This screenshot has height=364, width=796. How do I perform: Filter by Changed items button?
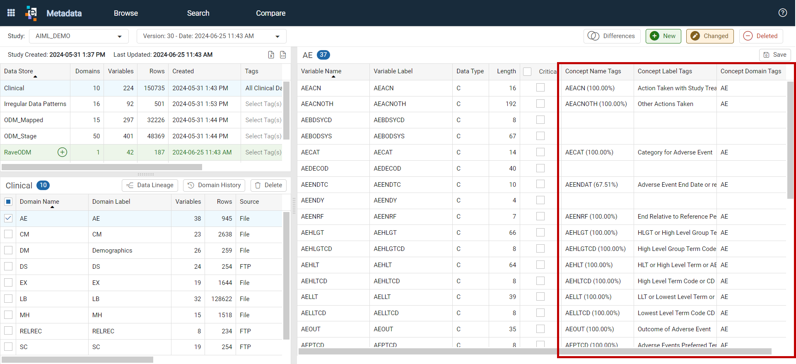coord(710,36)
